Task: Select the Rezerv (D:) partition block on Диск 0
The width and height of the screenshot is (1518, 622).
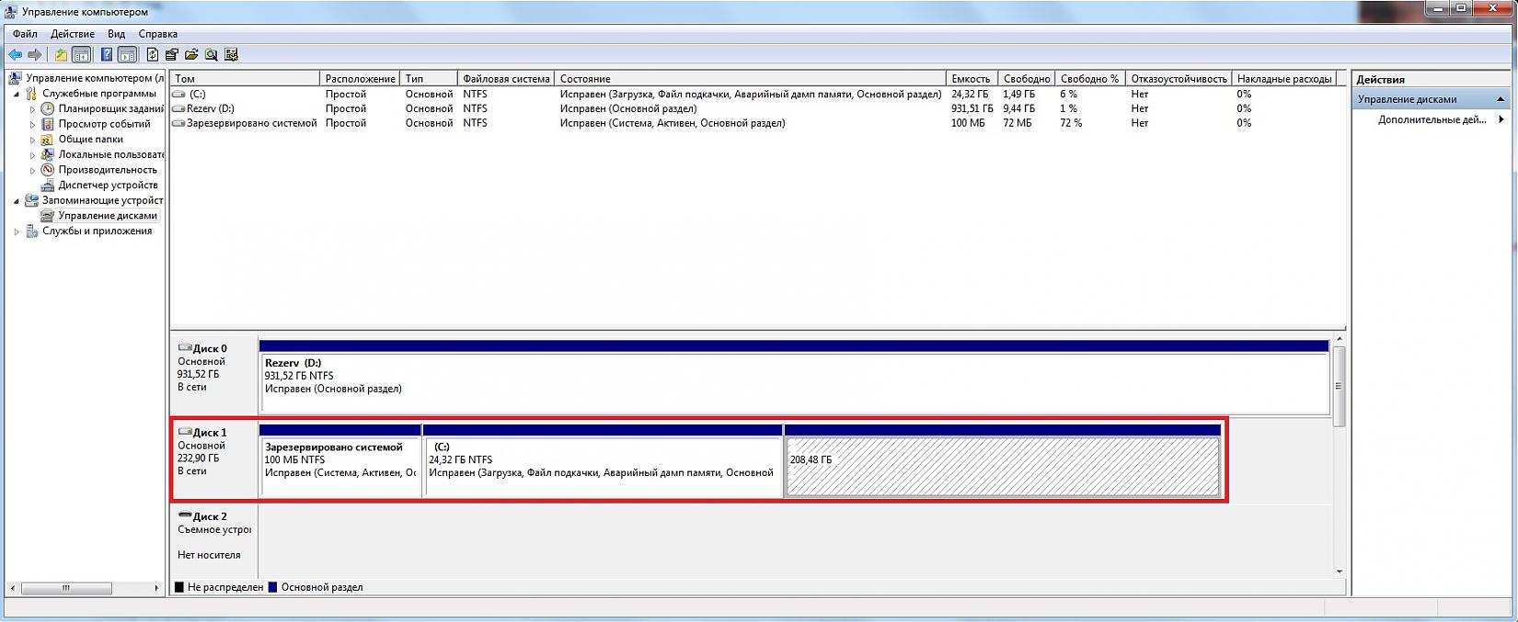Action: 795,377
